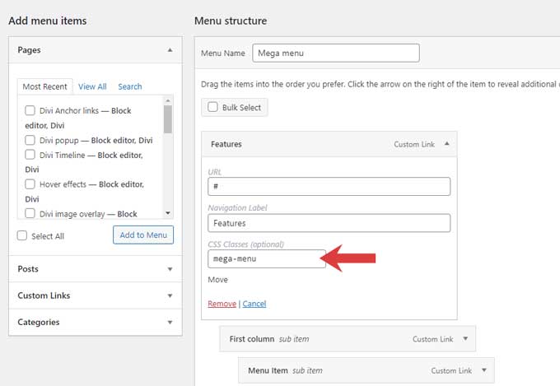Expand the Posts panel

coord(170,269)
